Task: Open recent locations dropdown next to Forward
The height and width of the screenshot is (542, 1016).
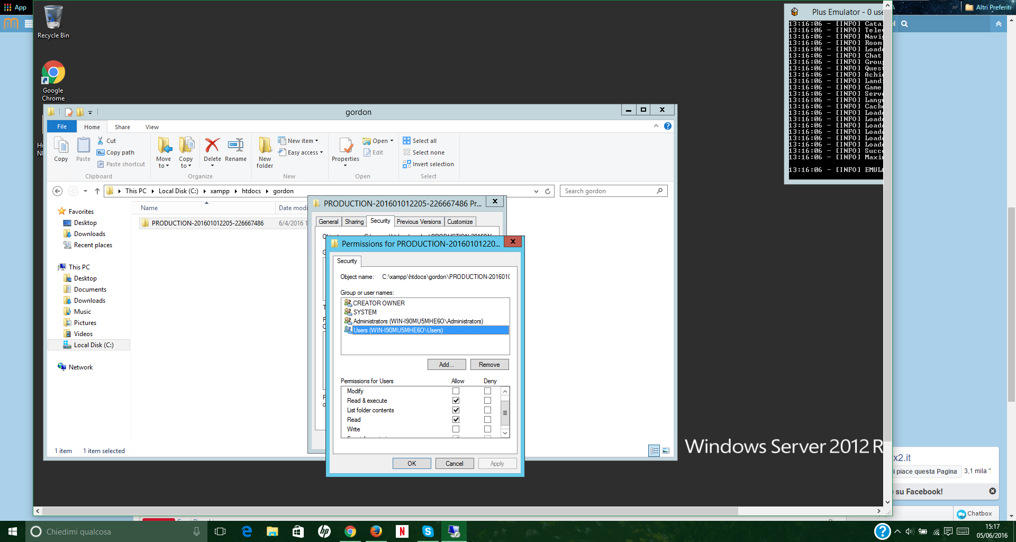Action: tap(86, 191)
